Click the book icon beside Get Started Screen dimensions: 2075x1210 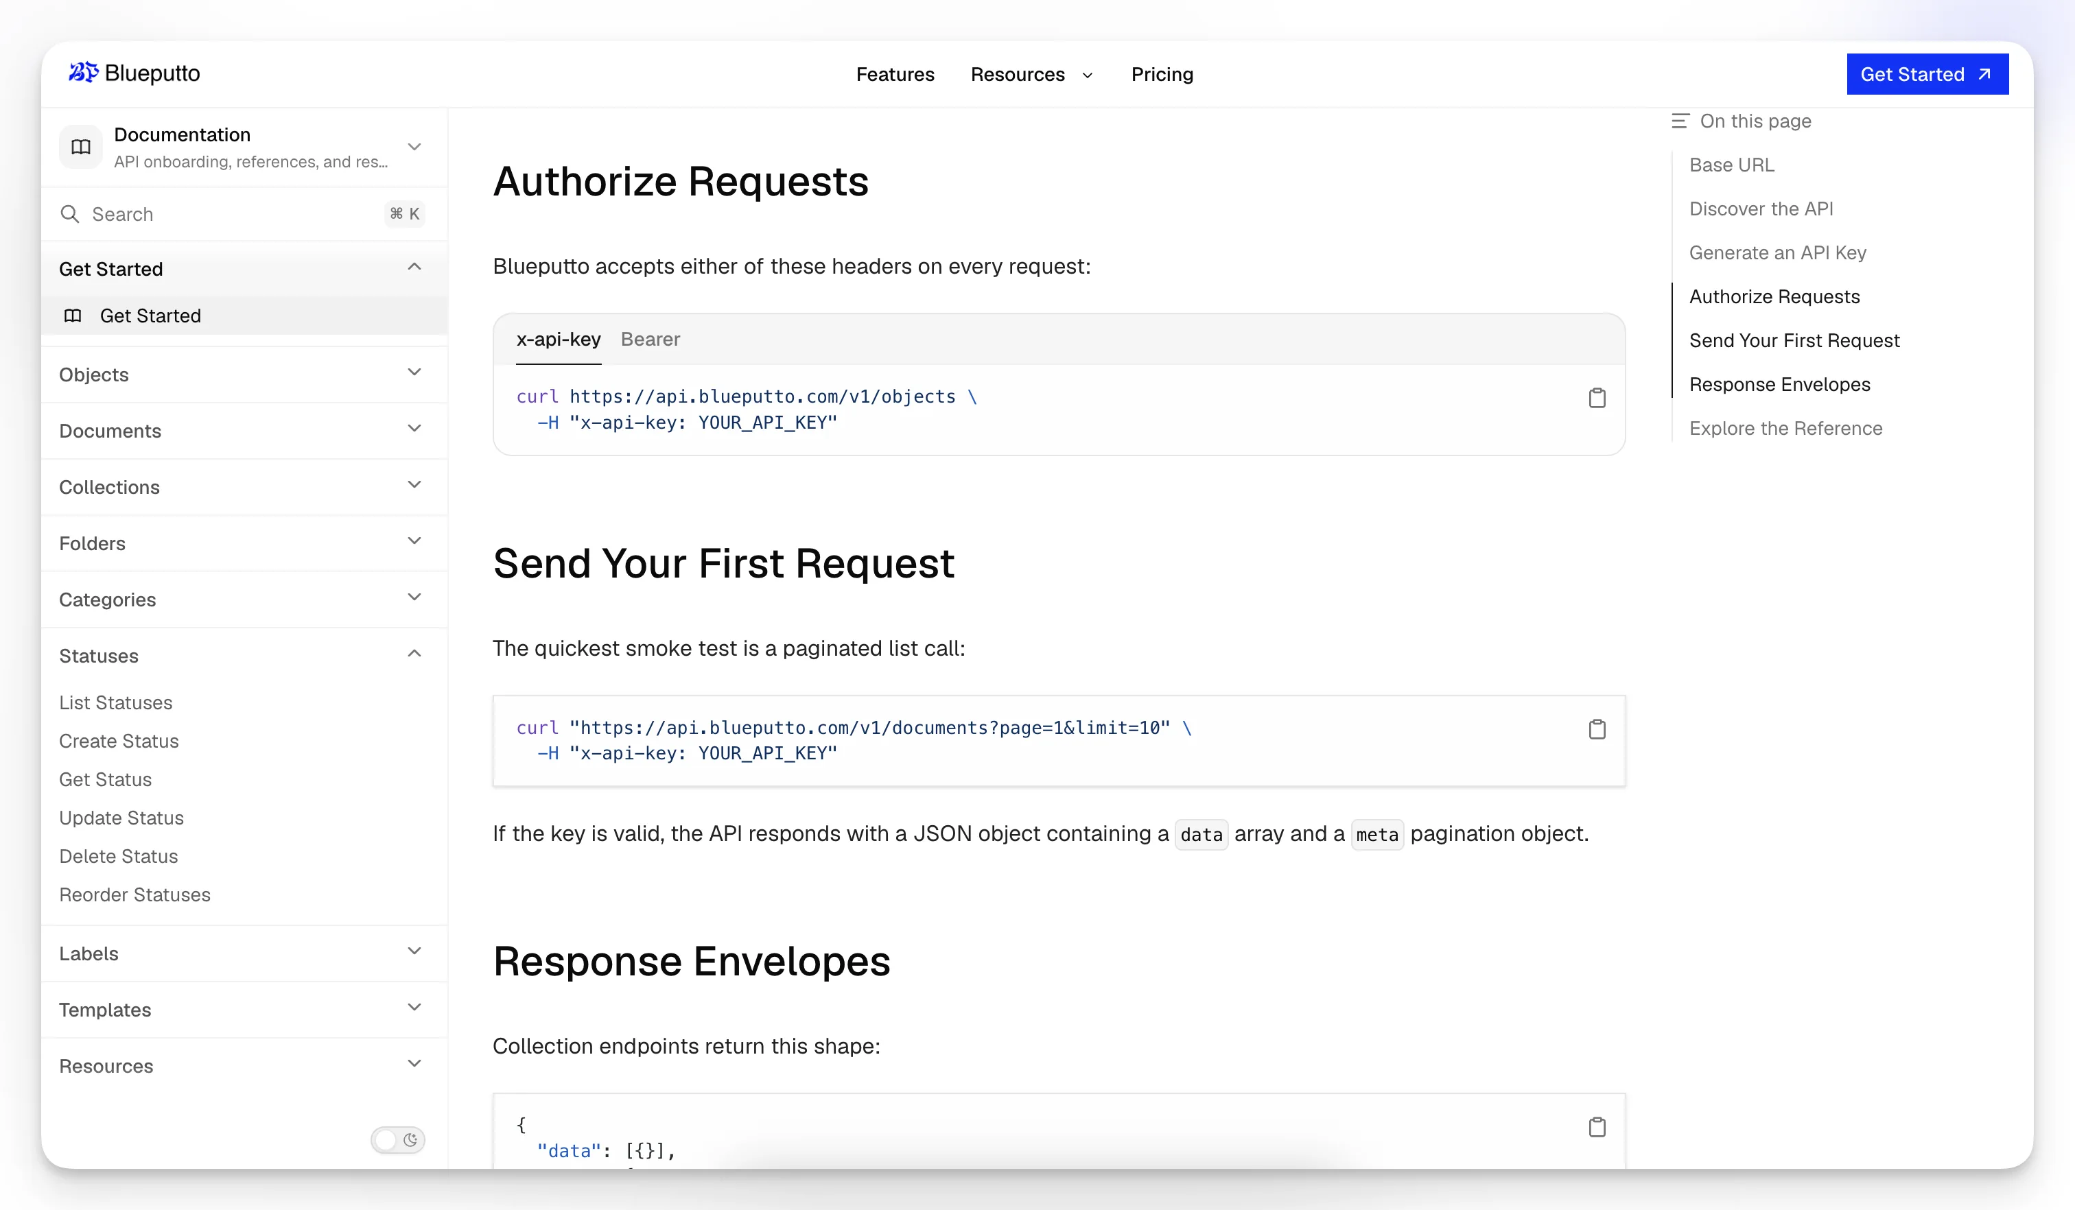[x=73, y=316]
